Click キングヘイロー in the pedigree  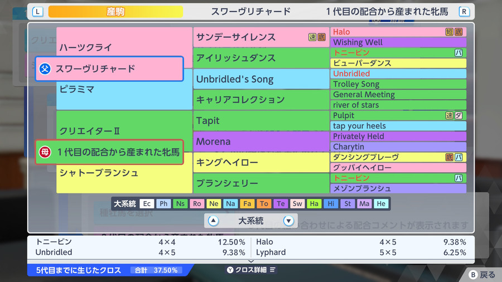tap(261, 162)
